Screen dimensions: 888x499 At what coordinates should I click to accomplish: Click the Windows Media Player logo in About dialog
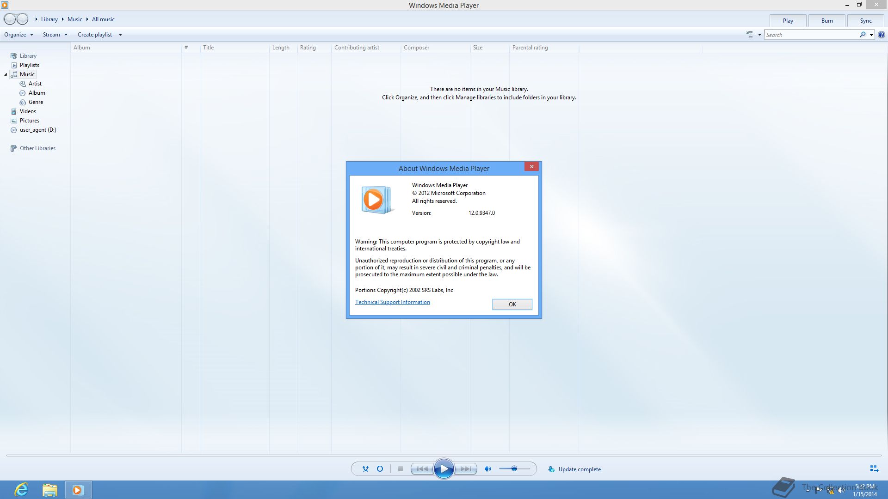point(377,200)
